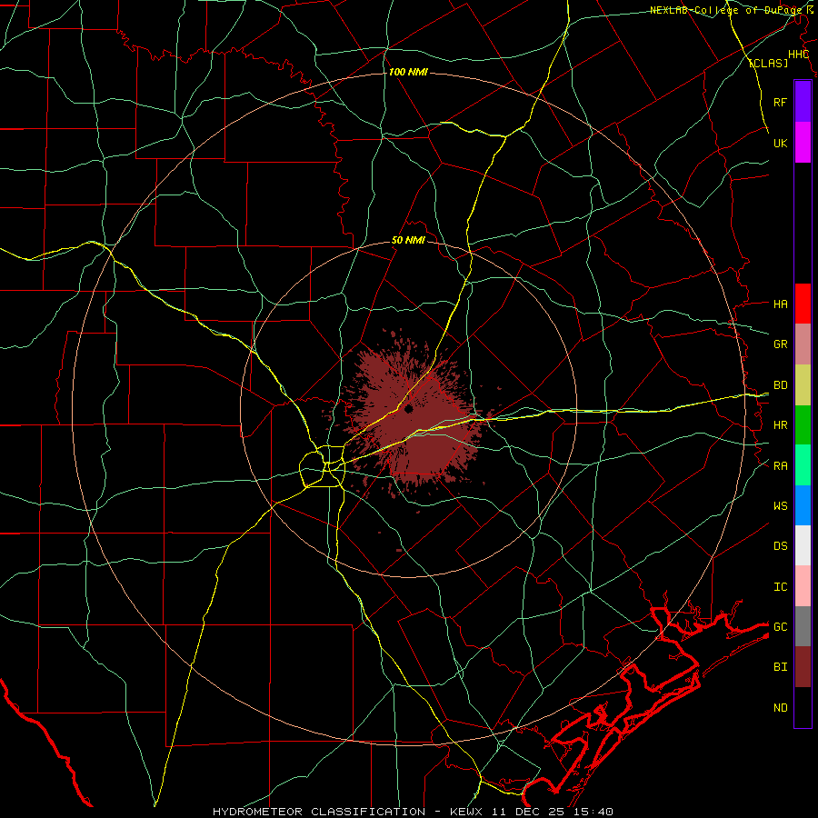
Task: Click the UK magenta legend swatch
Action: 803,143
